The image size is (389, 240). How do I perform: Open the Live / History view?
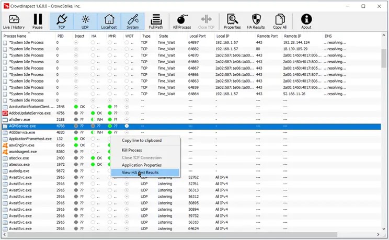pyautogui.click(x=14, y=21)
